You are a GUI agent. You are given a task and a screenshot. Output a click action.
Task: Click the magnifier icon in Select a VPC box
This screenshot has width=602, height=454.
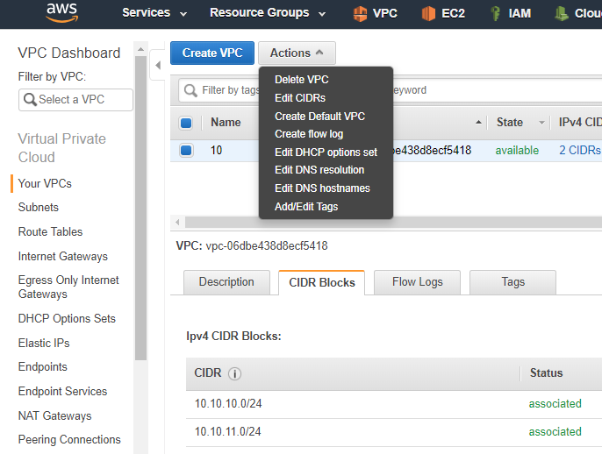point(30,99)
